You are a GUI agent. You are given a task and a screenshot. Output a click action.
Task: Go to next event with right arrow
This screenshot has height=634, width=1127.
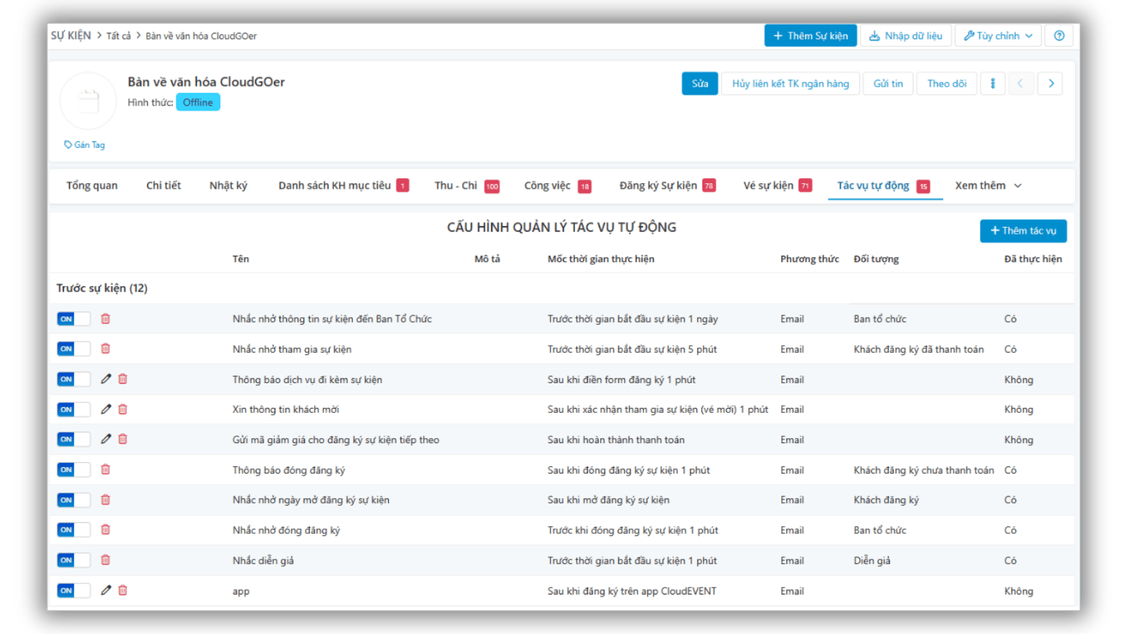[1051, 84]
